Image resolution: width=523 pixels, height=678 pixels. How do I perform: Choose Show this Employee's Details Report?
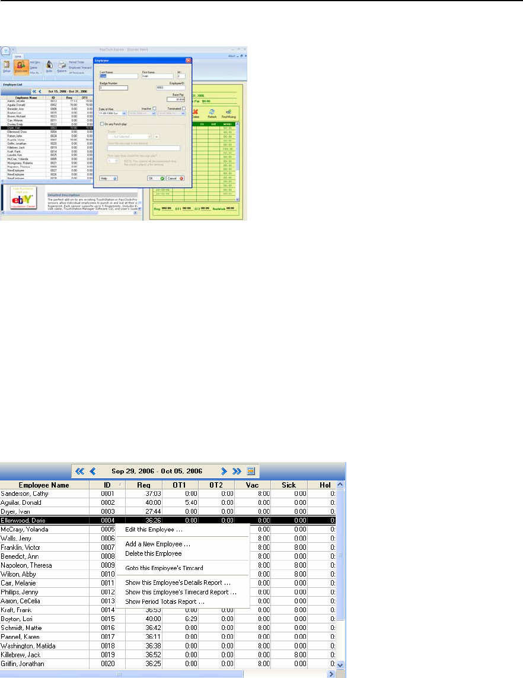click(x=178, y=583)
